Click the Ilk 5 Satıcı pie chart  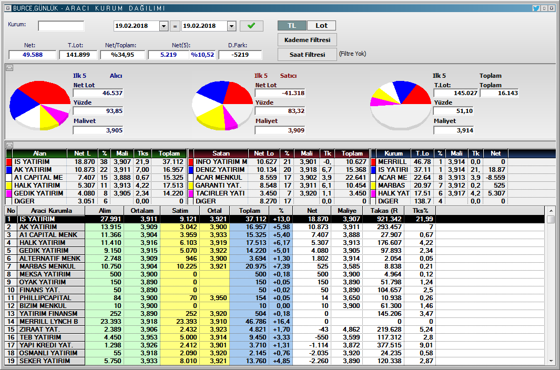point(222,105)
